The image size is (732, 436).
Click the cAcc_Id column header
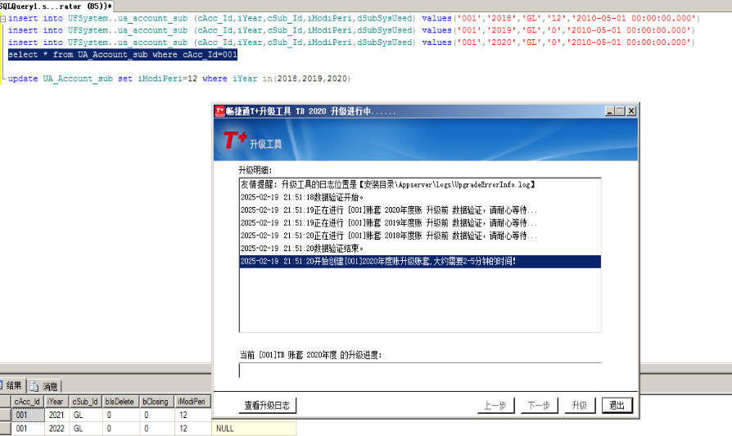pyautogui.click(x=28, y=402)
